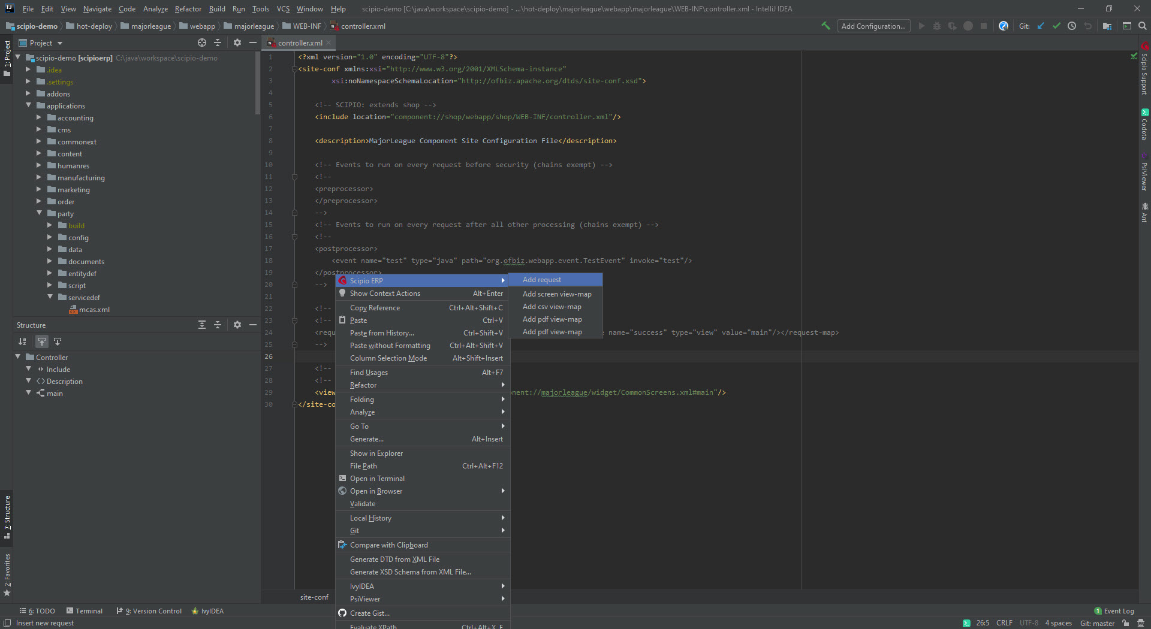The height and width of the screenshot is (629, 1151).
Task: Click Add Configuration button
Action: 873,26
